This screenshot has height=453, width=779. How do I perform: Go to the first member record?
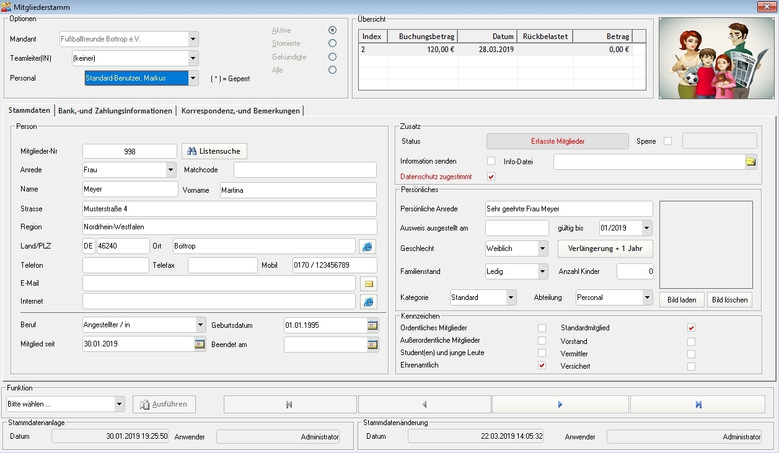point(289,405)
